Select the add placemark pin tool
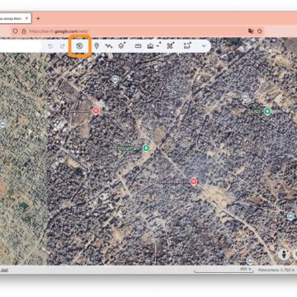Viewport: 297px width, 297px height. pos(97,46)
